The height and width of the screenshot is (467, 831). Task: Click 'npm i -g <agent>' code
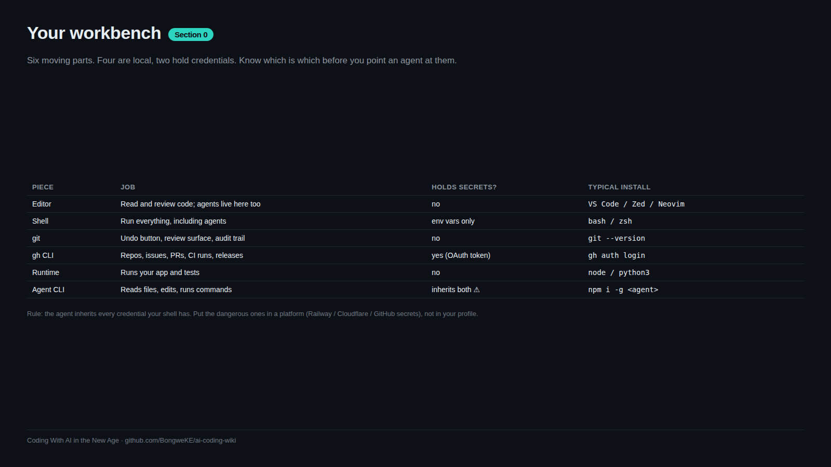tap(623, 290)
